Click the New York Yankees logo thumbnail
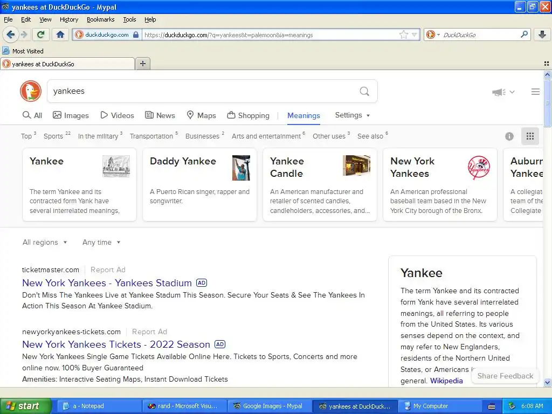The width and height of the screenshot is (552, 414). 479,168
